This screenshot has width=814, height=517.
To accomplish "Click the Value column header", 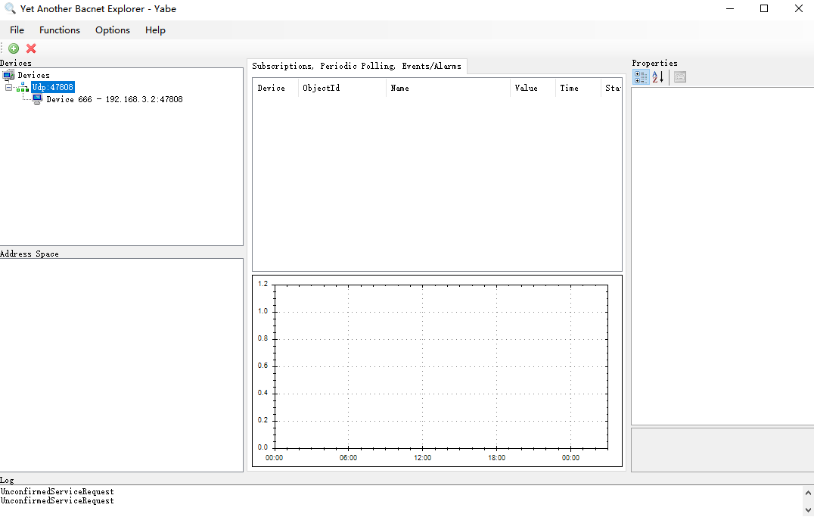I will (533, 89).
